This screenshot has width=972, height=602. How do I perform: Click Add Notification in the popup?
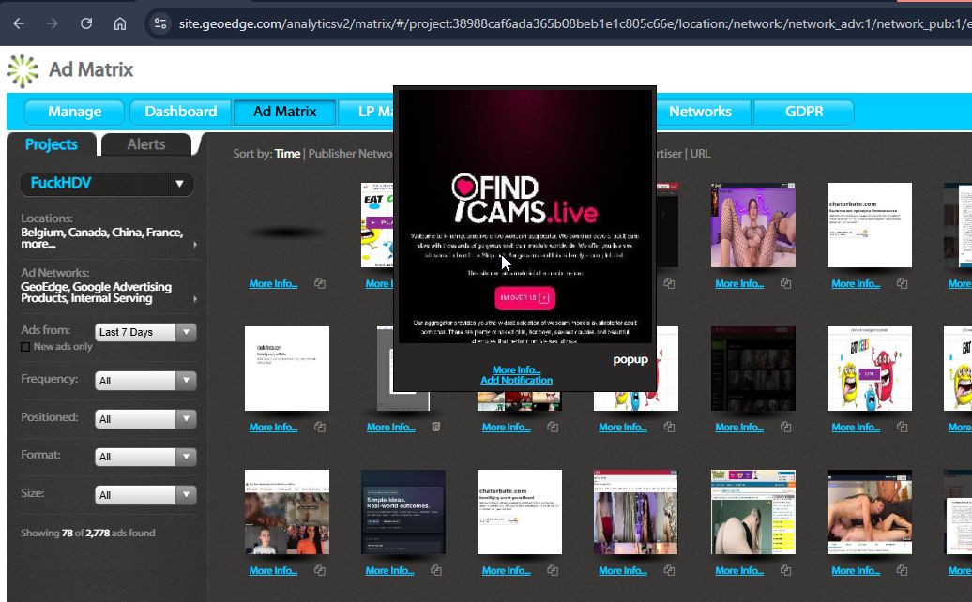[516, 381]
